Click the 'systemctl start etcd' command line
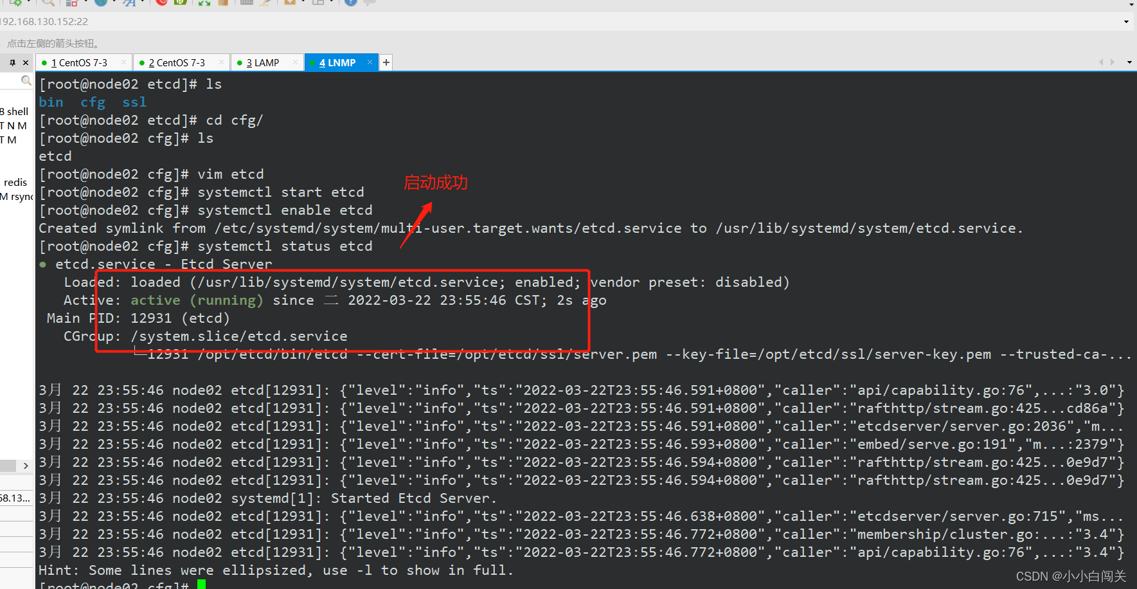The width and height of the screenshot is (1137, 589). point(202,192)
